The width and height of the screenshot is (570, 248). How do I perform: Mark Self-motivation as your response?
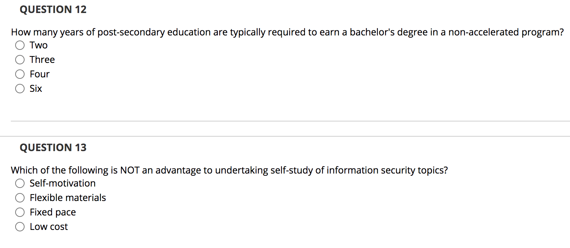tap(20, 183)
